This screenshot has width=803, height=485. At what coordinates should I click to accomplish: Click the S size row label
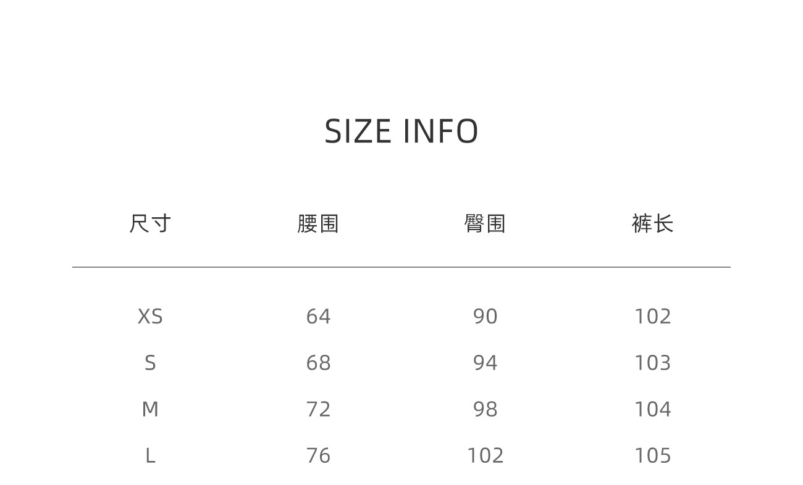pyautogui.click(x=150, y=363)
